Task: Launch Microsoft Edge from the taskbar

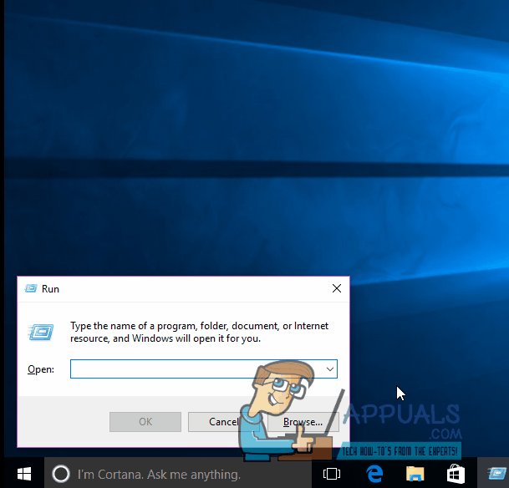Action: pos(374,474)
